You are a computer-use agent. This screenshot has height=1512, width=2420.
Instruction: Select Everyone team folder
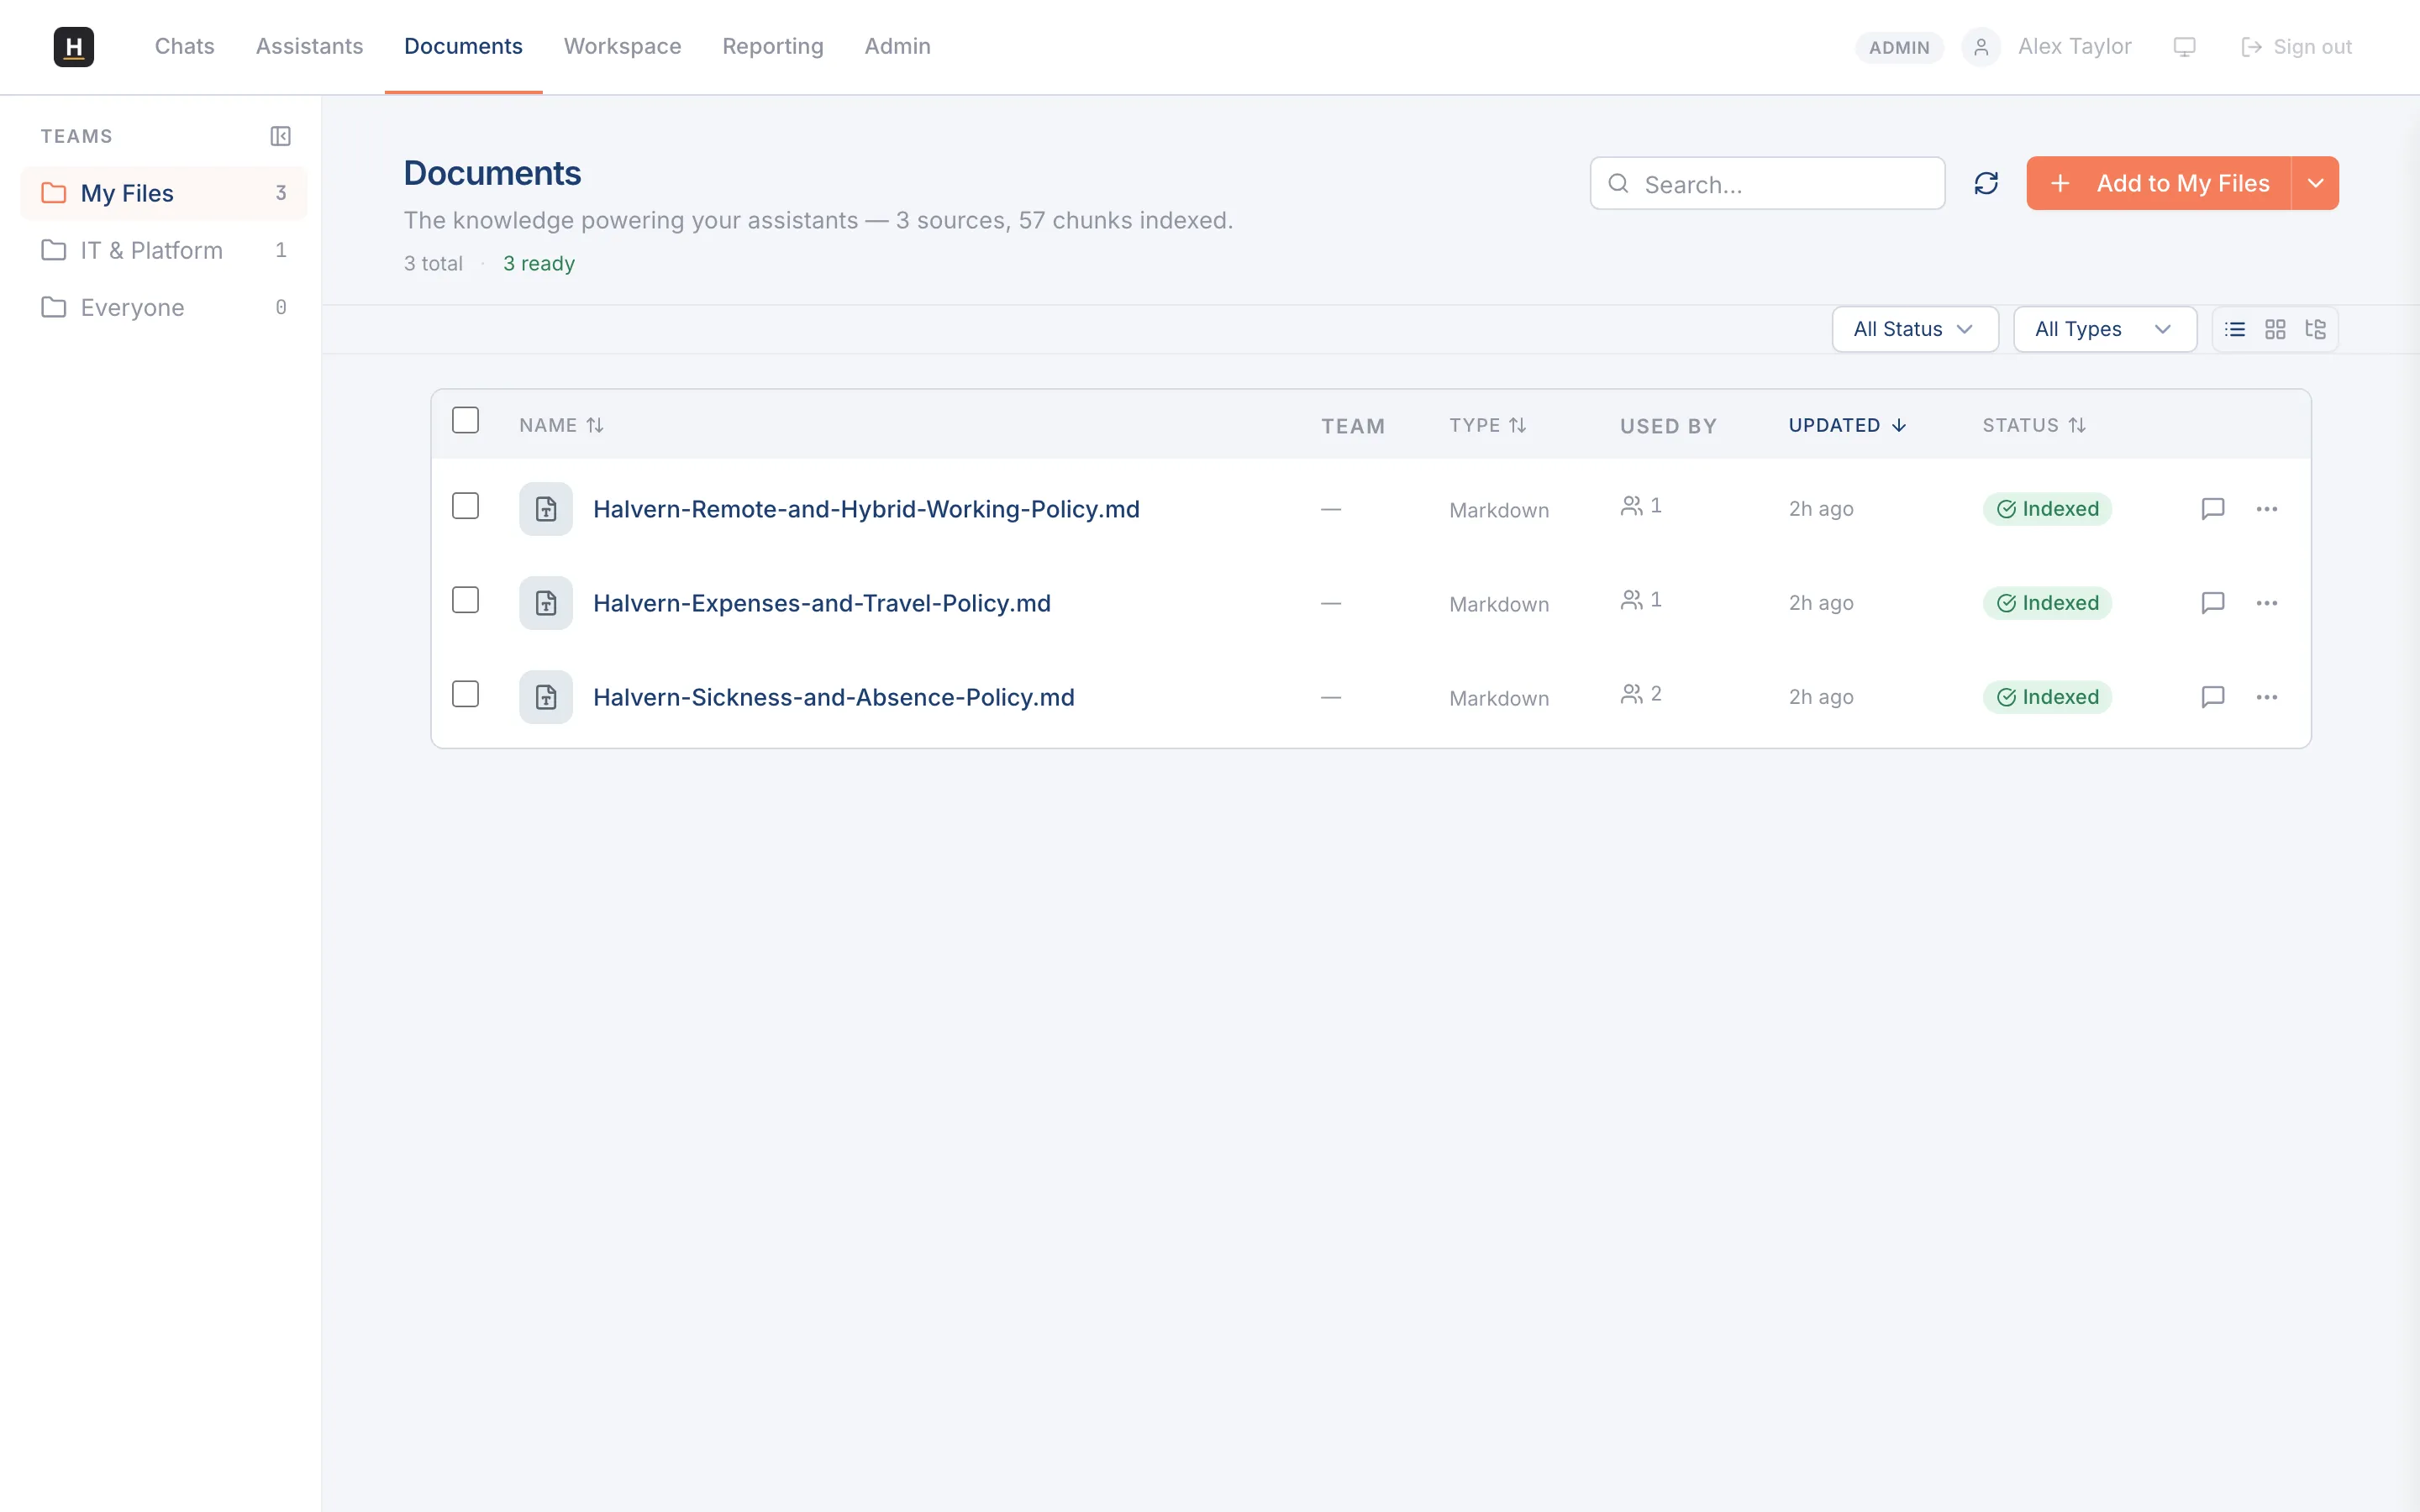164,307
